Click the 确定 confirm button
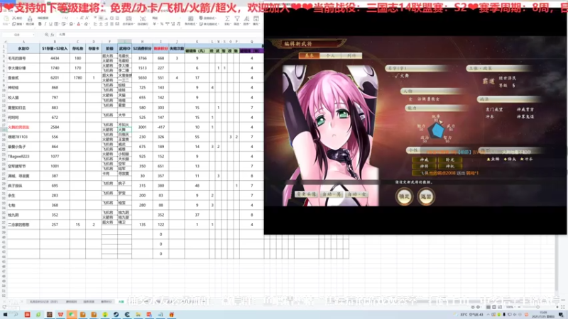568x319 pixels. coord(404,197)
